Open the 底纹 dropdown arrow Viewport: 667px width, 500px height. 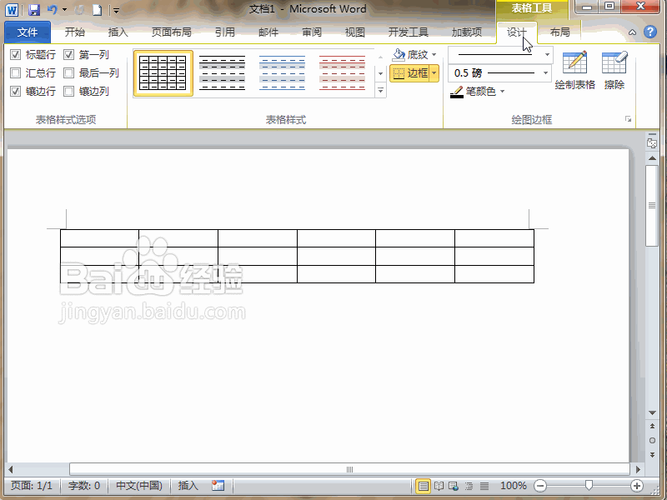[x=434, y=54]
